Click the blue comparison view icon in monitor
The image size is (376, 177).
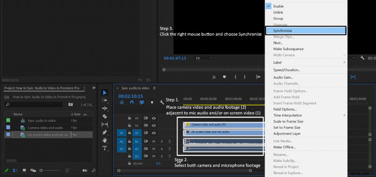tap(353, 77)
